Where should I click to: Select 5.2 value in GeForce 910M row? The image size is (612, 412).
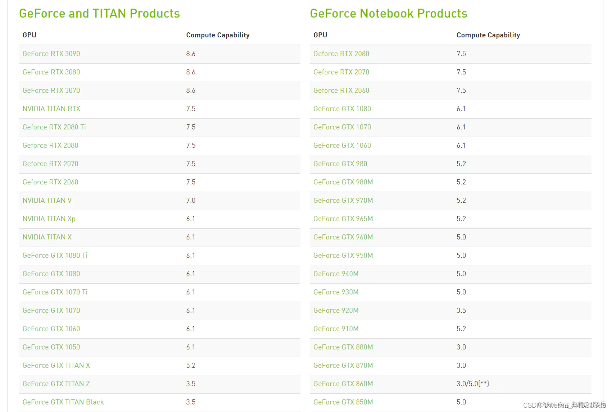point(461,329)
